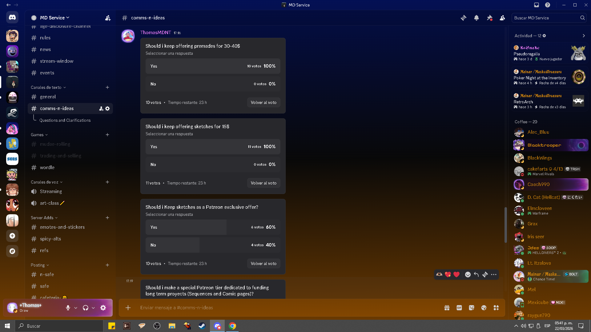591x332 pixels.
Task: Toggle the member list icon
Action: pos(502,18)
